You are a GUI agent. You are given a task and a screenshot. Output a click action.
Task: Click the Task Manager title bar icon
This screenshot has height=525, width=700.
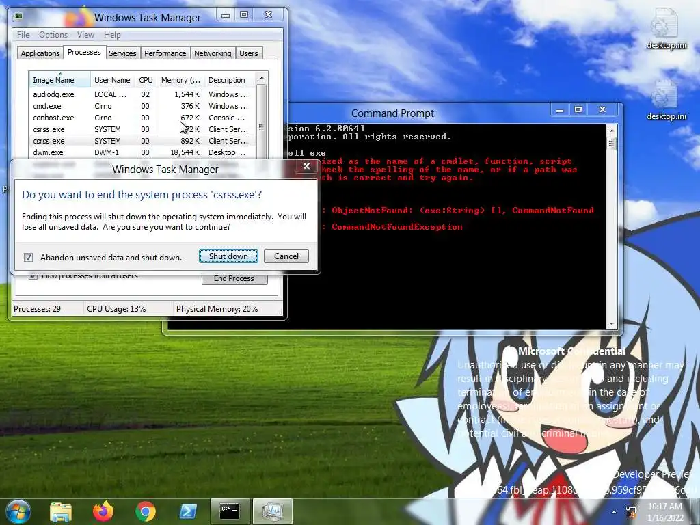click(x=18, y=17)
